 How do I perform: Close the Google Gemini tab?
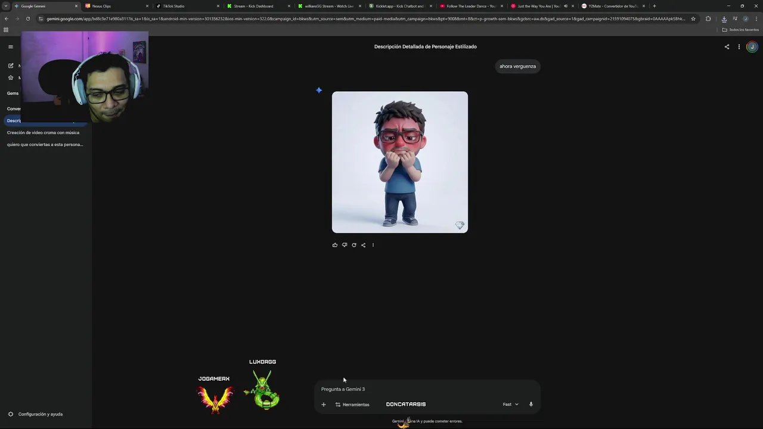(76, 6)
